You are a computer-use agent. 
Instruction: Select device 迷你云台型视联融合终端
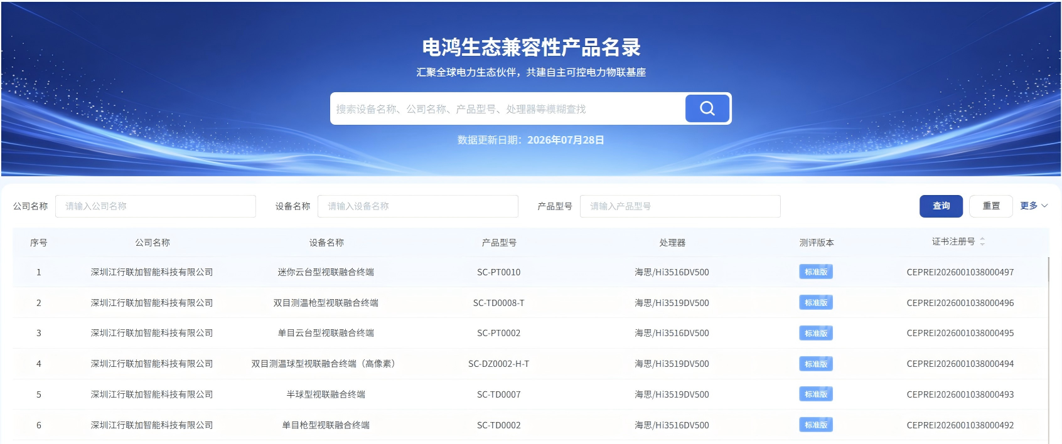pos(326,272)
